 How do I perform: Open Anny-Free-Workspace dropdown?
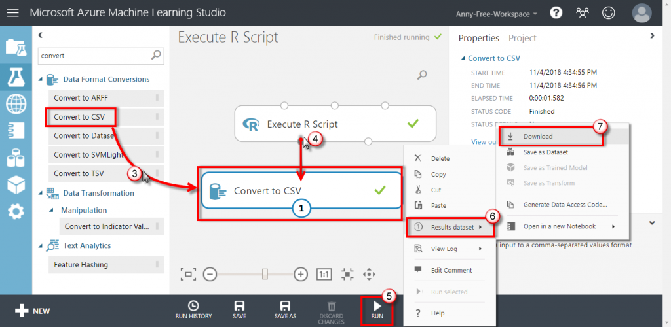coord(497,14)
